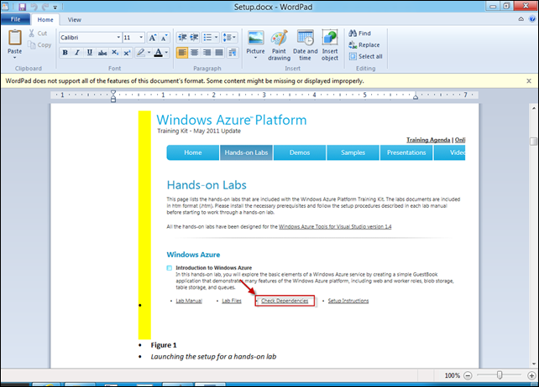This screenshot has width=539, height=387.
Task: Open the File menu
Action: coord(15,19)
